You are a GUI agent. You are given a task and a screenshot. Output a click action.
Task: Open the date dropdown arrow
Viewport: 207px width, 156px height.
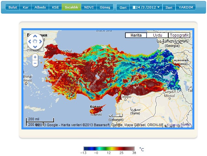coord(158,7)
